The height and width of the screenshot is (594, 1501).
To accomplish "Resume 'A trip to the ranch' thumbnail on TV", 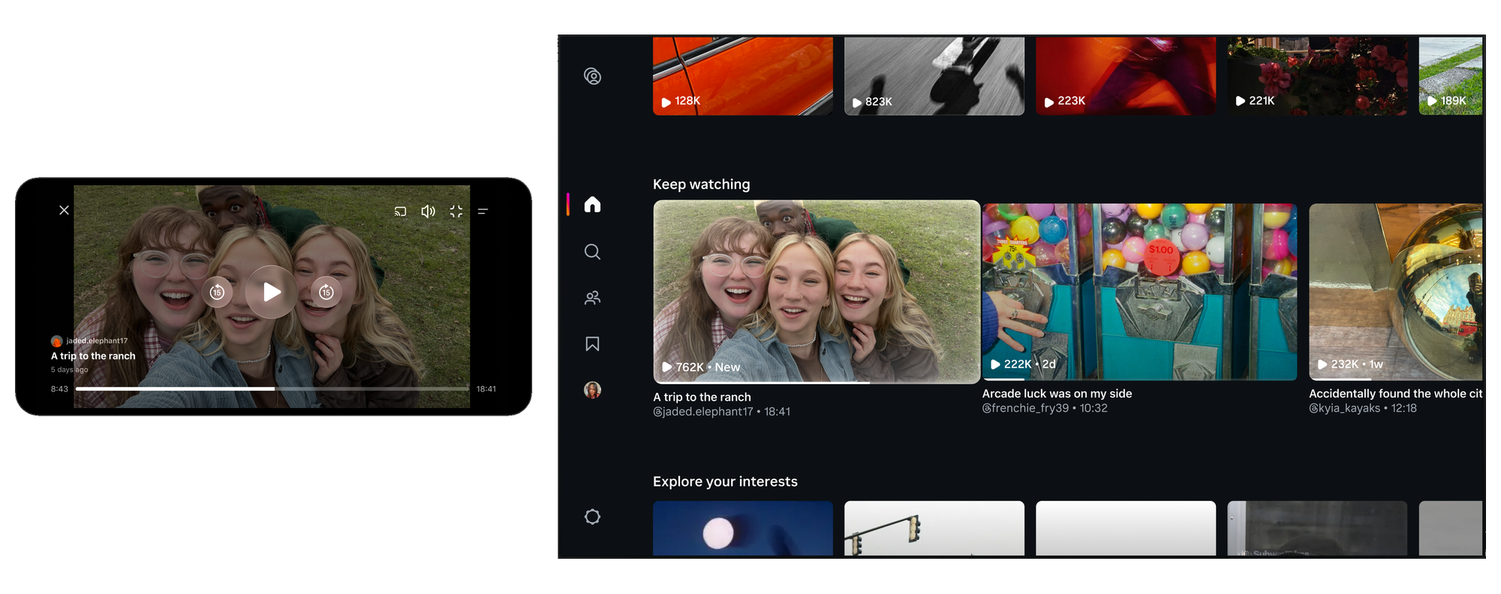I will pyautogui.click(x=817, y=292).
